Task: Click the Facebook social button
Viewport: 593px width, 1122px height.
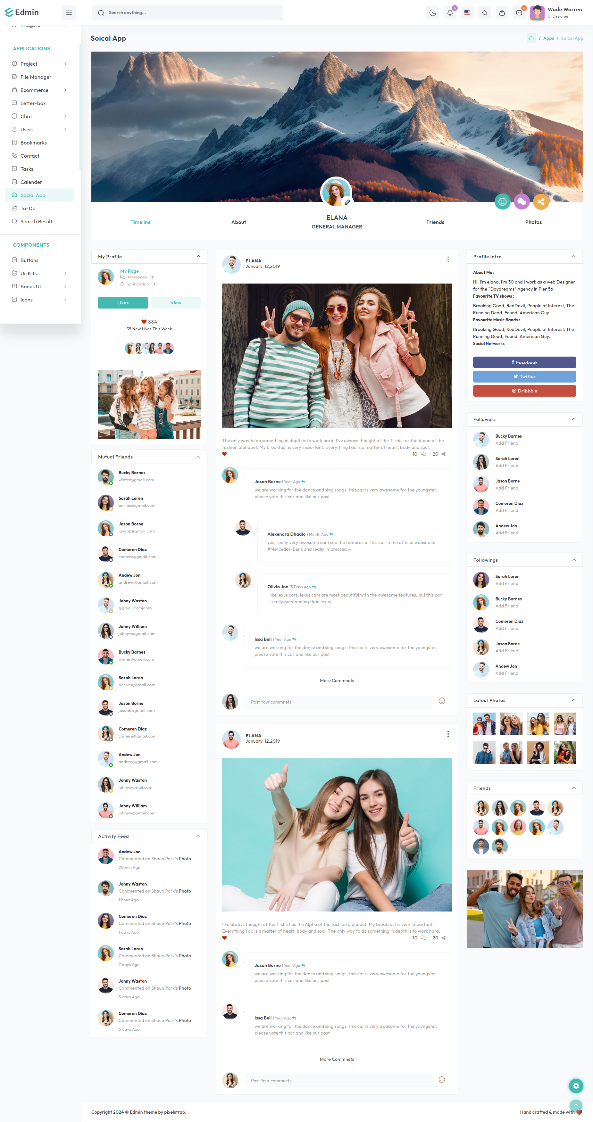Action: (x=524, y=362)
